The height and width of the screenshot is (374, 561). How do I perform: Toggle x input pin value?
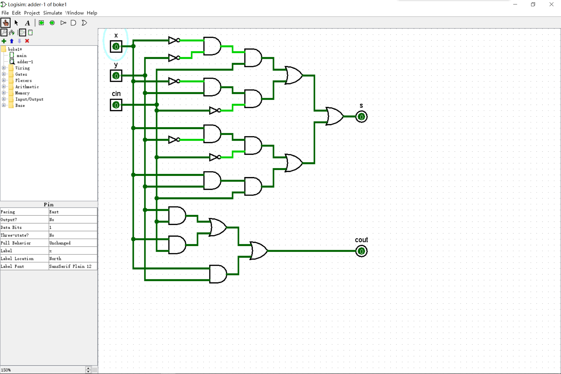(x=116, y=46)
